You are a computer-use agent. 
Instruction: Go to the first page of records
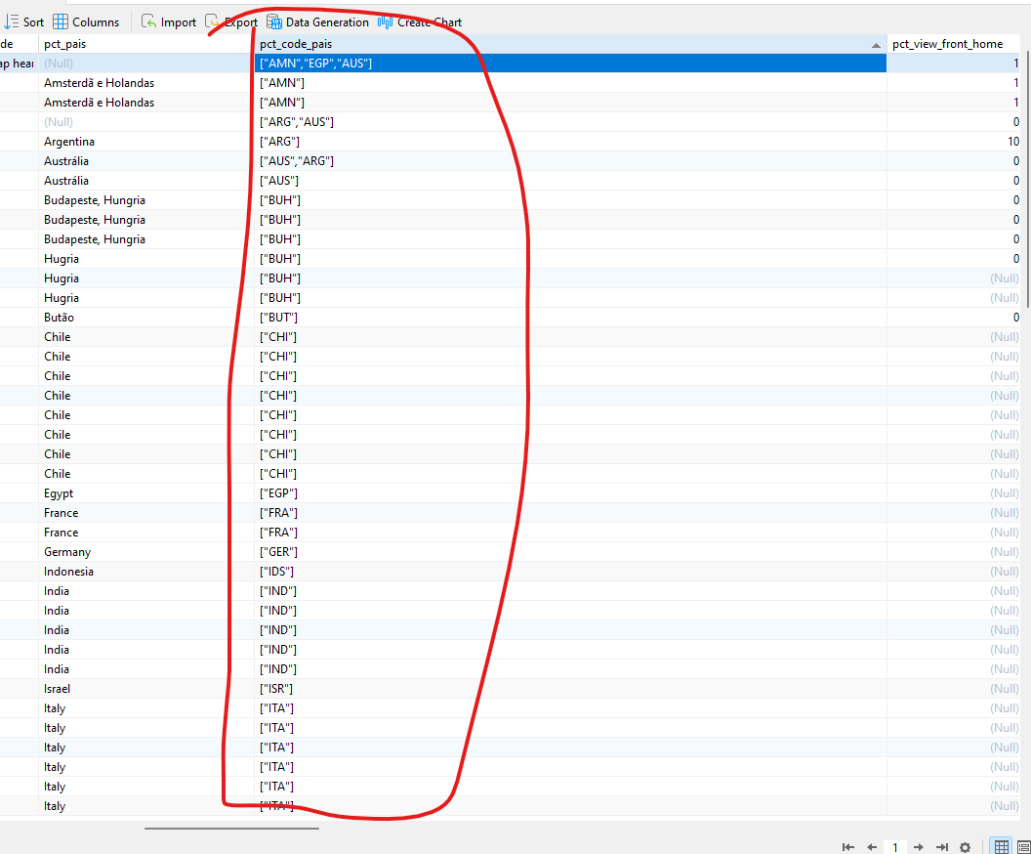pyautogui.click(x=848, y=847)
